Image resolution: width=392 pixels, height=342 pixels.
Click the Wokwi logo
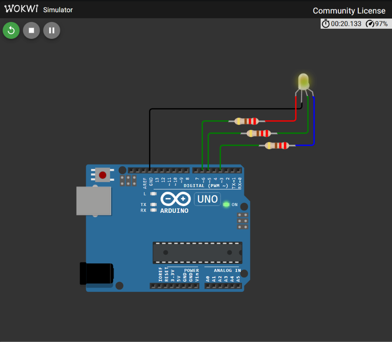(22, 9)
